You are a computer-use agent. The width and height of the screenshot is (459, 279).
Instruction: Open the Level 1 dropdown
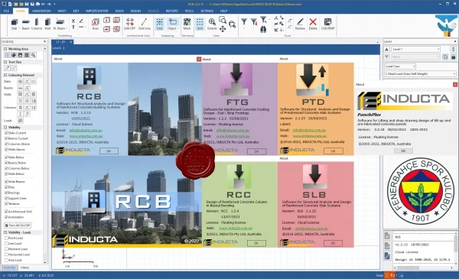pos(415,49)
